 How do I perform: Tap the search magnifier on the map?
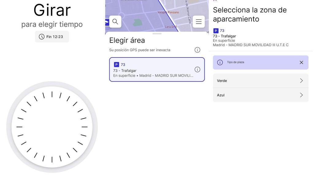click(115, 22)
